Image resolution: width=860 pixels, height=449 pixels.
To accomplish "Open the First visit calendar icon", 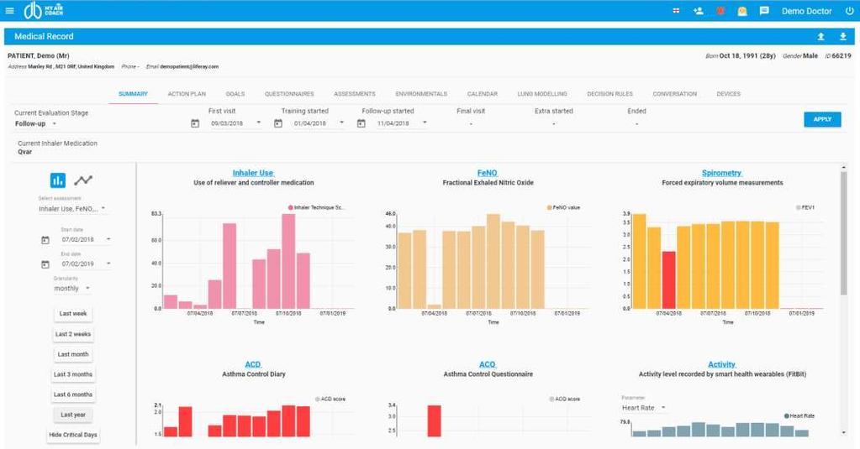I will point(195,123).
